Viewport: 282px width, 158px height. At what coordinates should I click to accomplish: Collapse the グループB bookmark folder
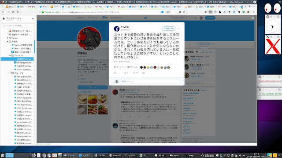click(x=10, y=73)
